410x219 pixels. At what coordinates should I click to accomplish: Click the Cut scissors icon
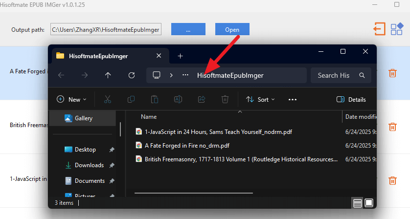[108, 99]
